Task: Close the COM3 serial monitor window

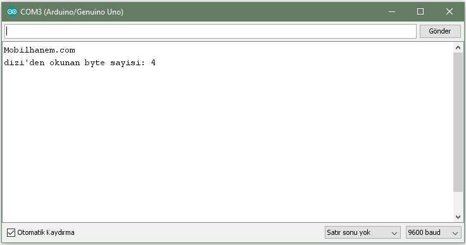Action: pyautogui.click(x=450, y=11)
